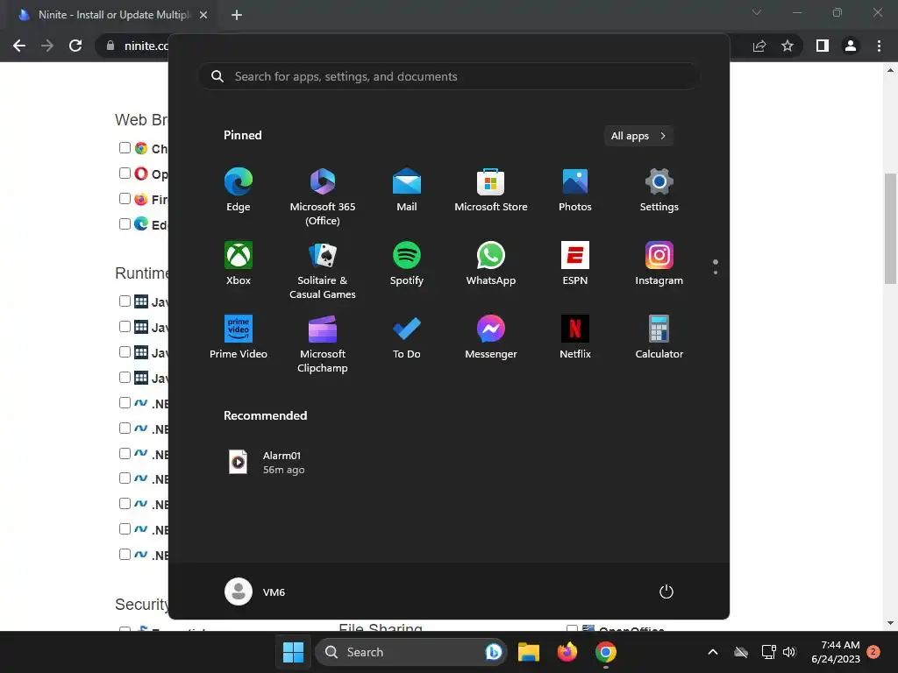The width and height of the screenshot is (898, 673).
Task: Open the Mail app
Action: [x=407, y=190]
